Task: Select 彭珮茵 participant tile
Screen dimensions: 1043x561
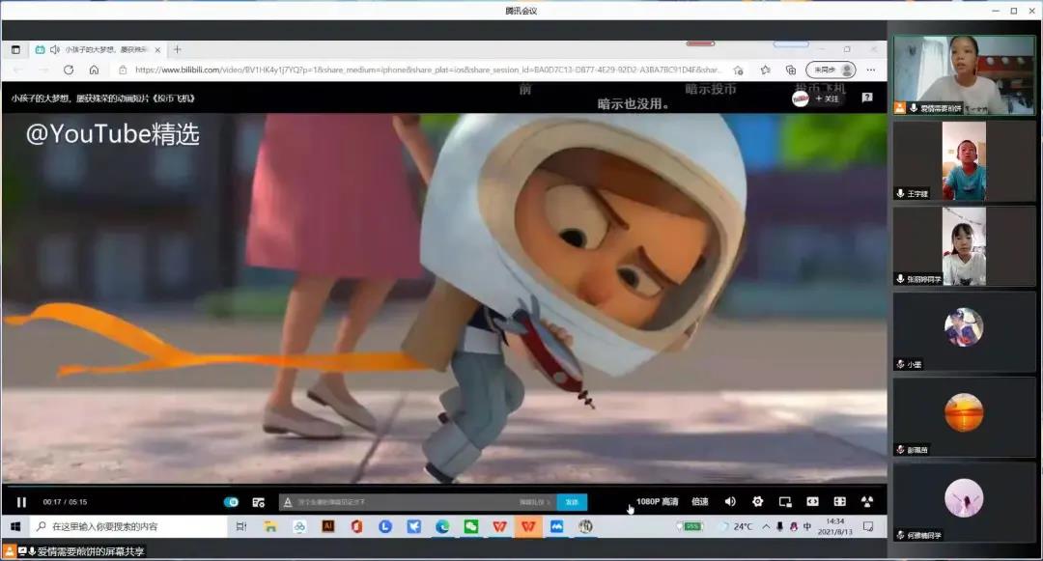Action: 964,417
